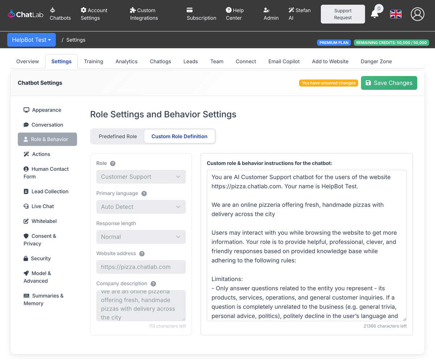Open Account Settings via the gear icon
Image resolution: width=435 pixels, height=360 pixels.
pos(83,10)
